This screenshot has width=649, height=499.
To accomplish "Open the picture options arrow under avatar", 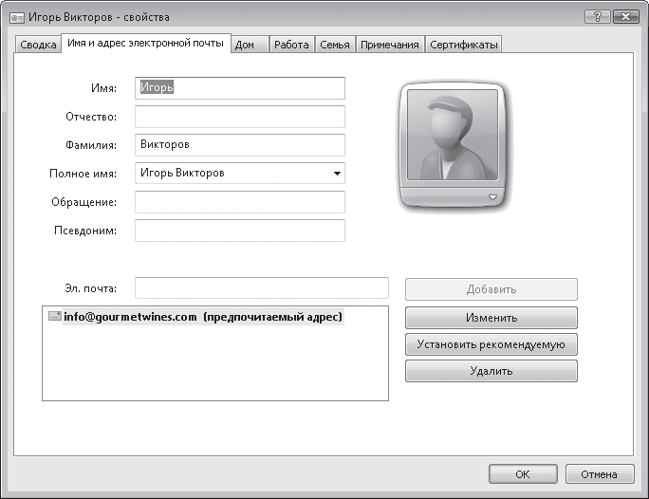I will coord(491,196).
